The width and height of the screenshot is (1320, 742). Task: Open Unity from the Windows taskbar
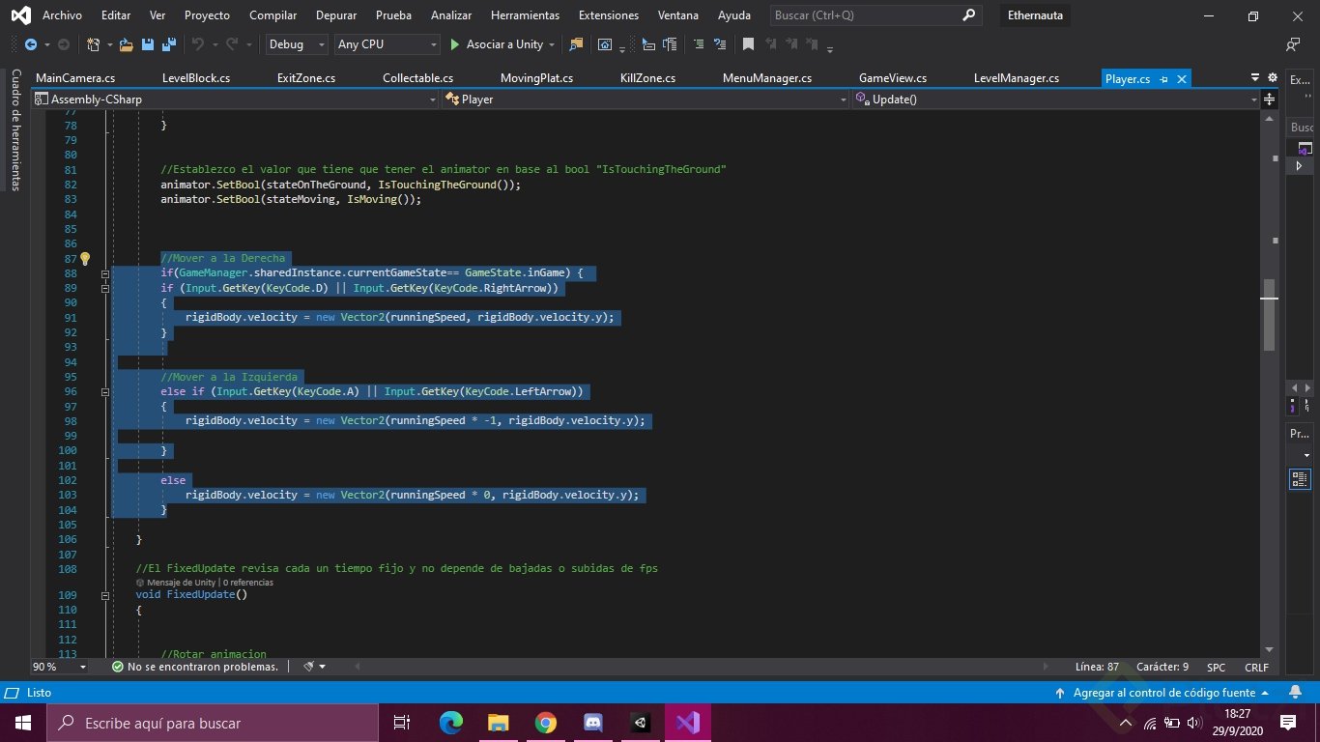pyautogui.click(x=640, y=723)
